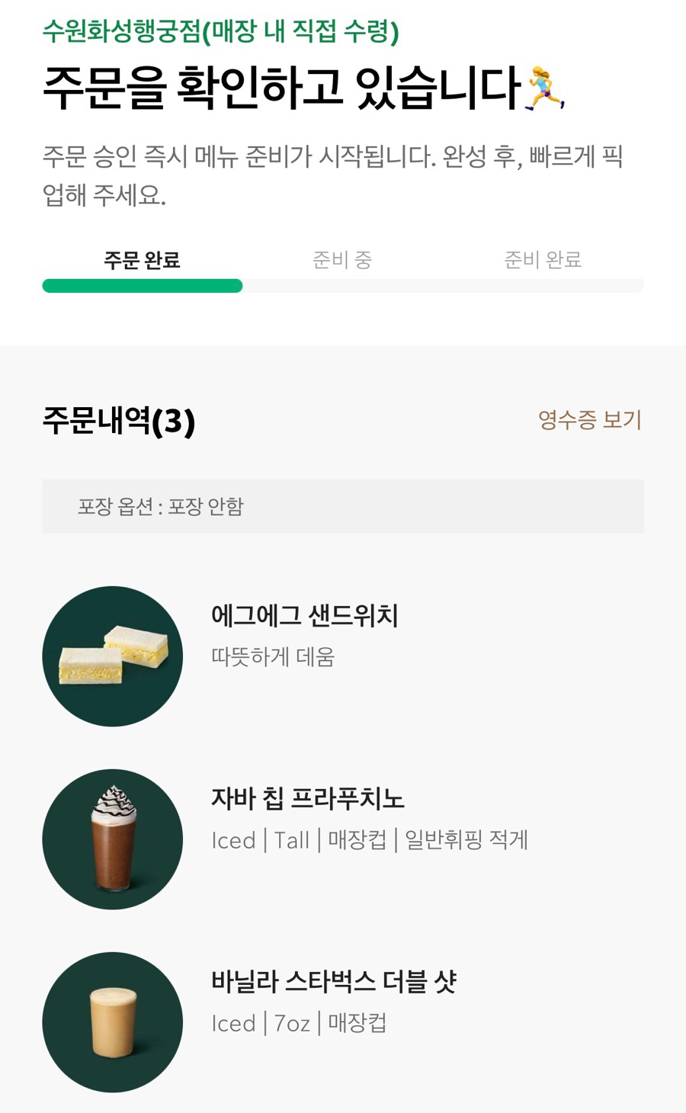This screenshot has width=686, height=1113.
Task: Select the 준비 중 step label
Action: (x=342, y=261)
